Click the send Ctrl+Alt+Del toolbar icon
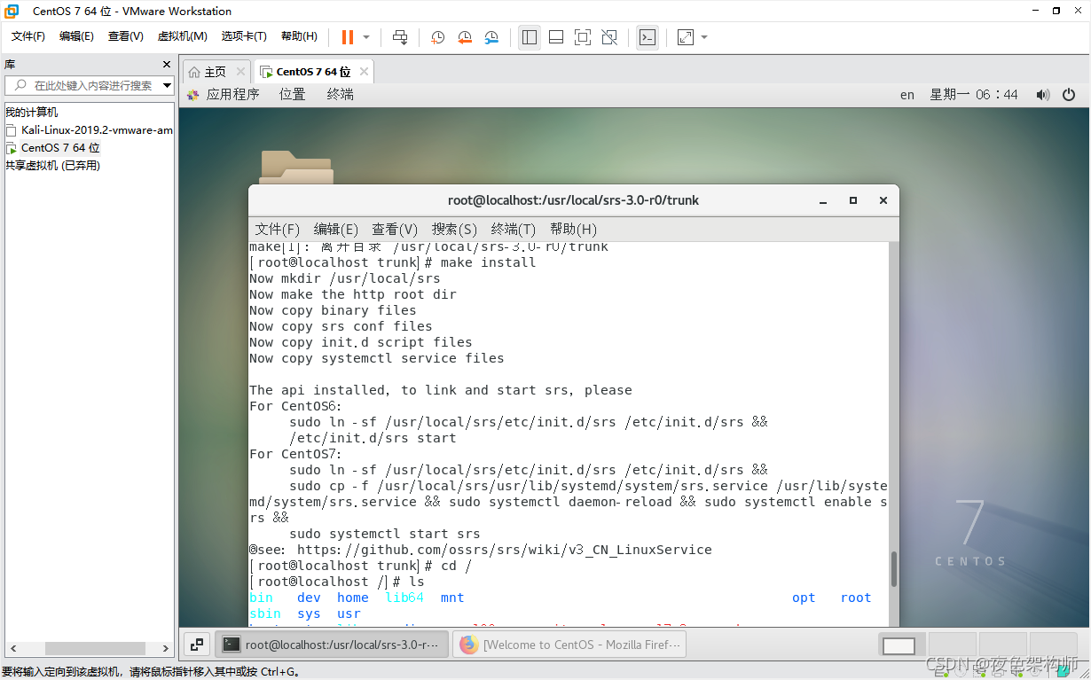The width and height of the screenshot is (1091, 680). pyautogui.click(x=400, y=37)
